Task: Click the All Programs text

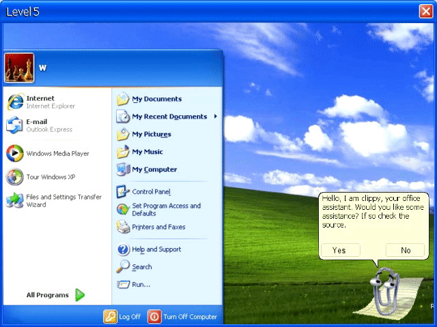Action: (x=47, y=295)
